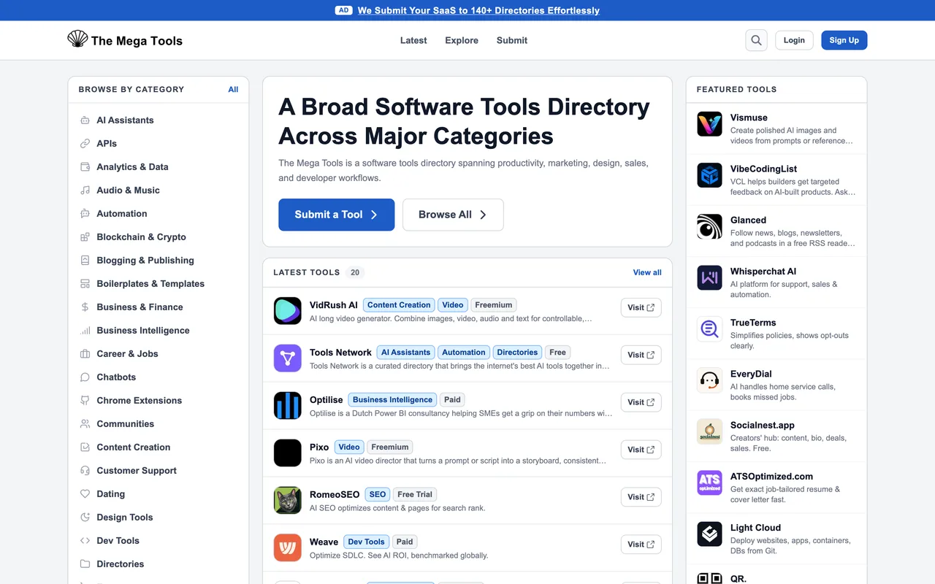The image size is (935, 584).
Task: Open the Content Creation sidebar category
Action: (159, 447)
